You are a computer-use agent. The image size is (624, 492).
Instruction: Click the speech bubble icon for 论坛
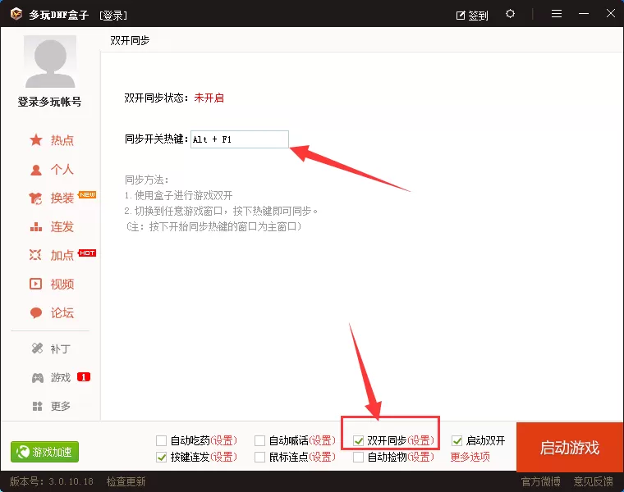pos(36,312)
